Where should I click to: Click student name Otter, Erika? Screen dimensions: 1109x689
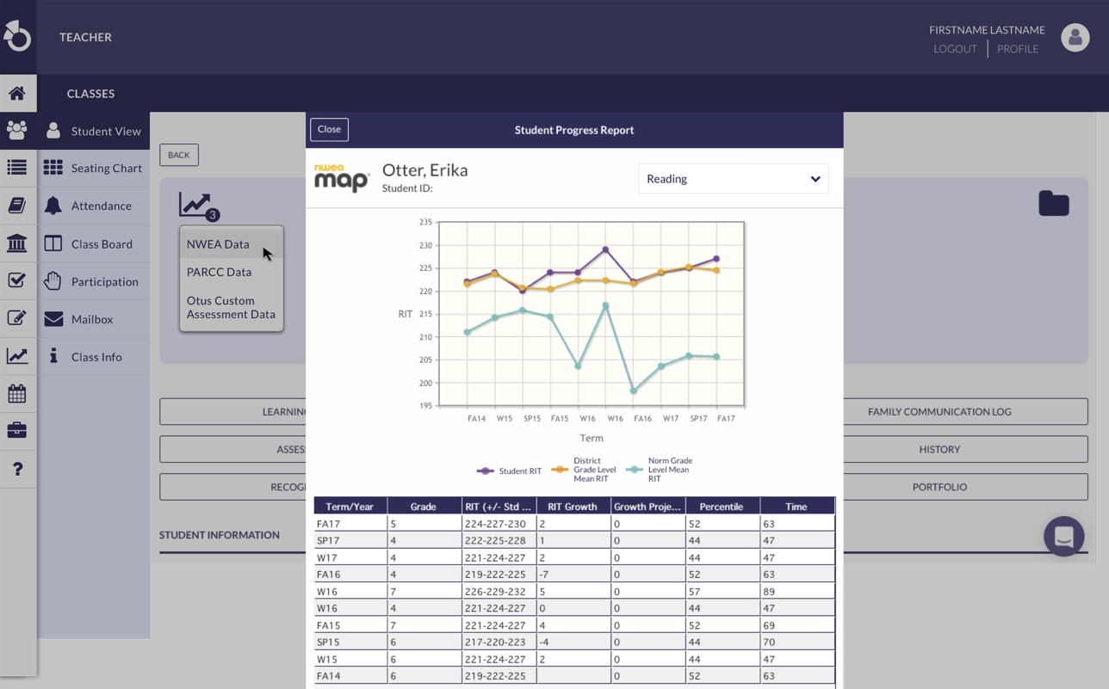(x=425, y=169)
